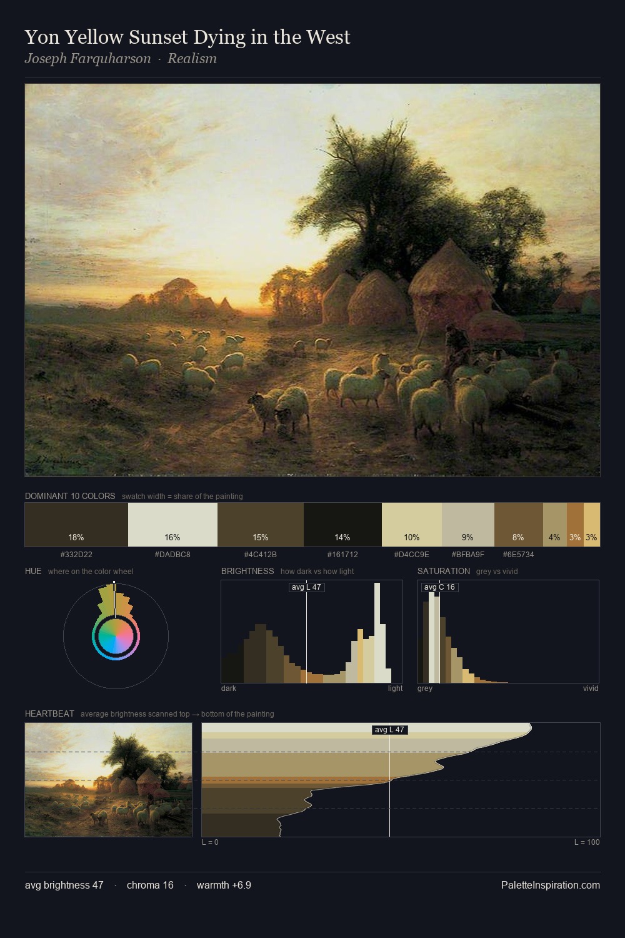This screenshot has width=625, height=938.
Task: Click the 'HEARTBEAT' section heading
Action: (49, 714)
